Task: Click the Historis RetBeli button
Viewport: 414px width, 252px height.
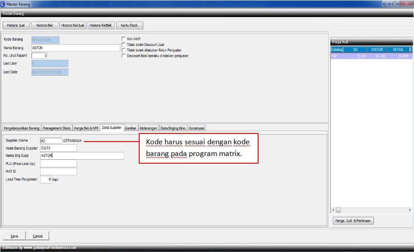Action: (101, 25)
